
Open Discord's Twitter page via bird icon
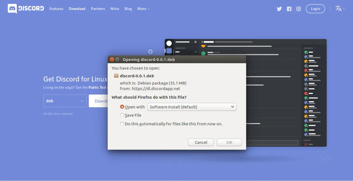[x=279, y=9]
